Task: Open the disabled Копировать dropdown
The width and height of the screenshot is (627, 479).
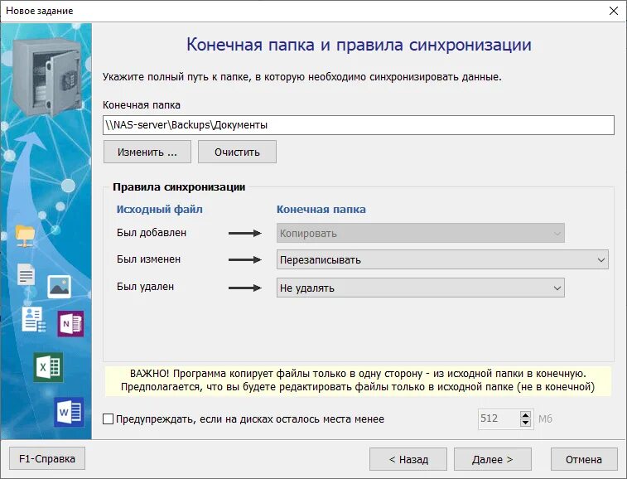Action: pos(421,234)
